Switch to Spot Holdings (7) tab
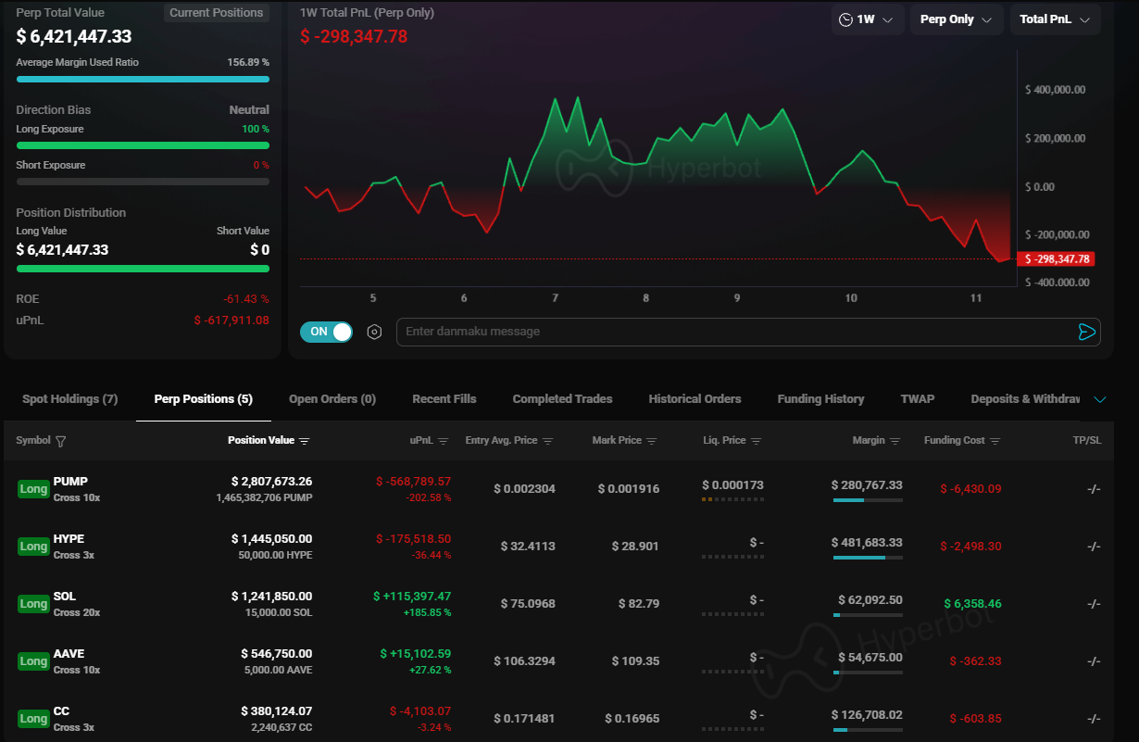This screenshot has height=742, width=1139. pyautogui.click(x=70, y=399)
